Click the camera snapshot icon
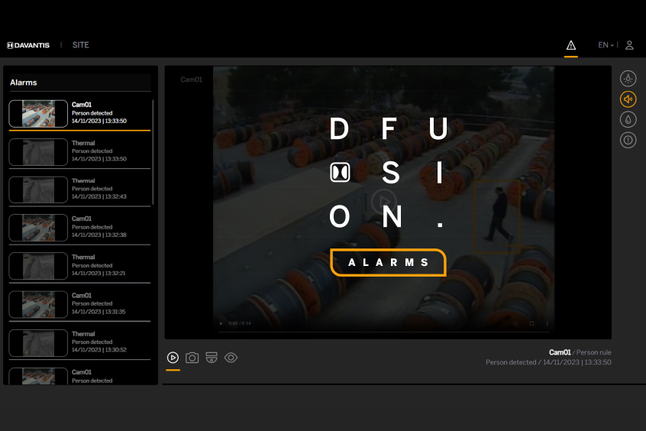The image size is (646, 431). click(192, 358)
